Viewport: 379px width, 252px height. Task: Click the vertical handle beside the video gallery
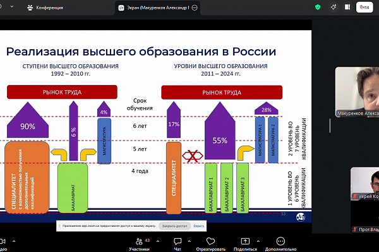point(330,125)
